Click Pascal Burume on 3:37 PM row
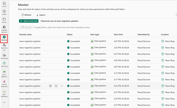 pyautogui.click(x=144, y=105)
